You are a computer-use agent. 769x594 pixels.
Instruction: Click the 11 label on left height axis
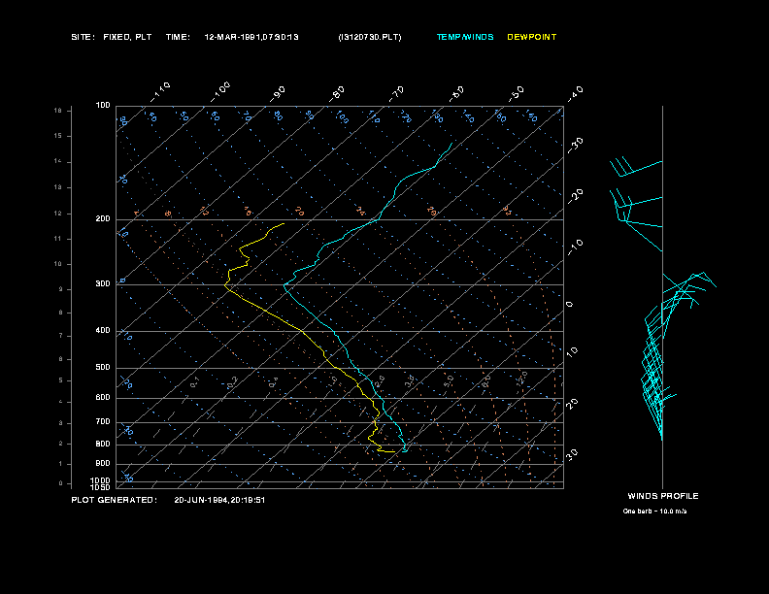58,239
